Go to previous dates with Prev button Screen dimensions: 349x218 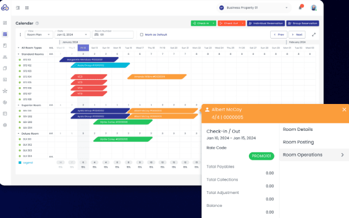tap(279, 35)
